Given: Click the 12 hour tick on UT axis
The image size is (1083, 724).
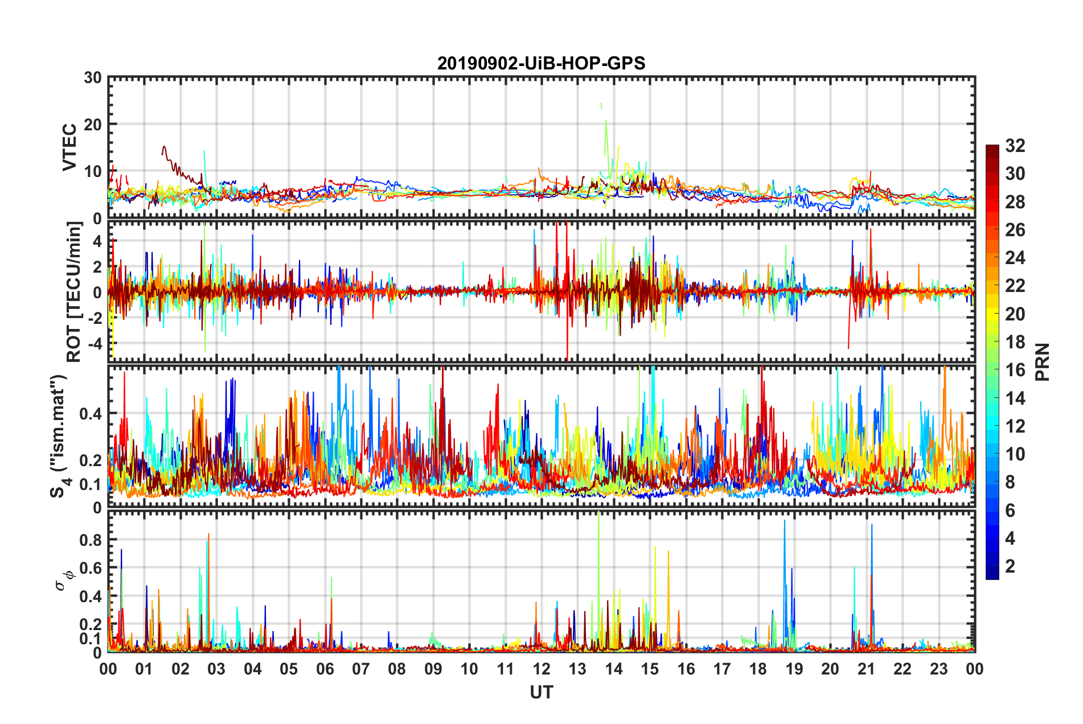Looking at the screenshot, I should pos(541,669).
